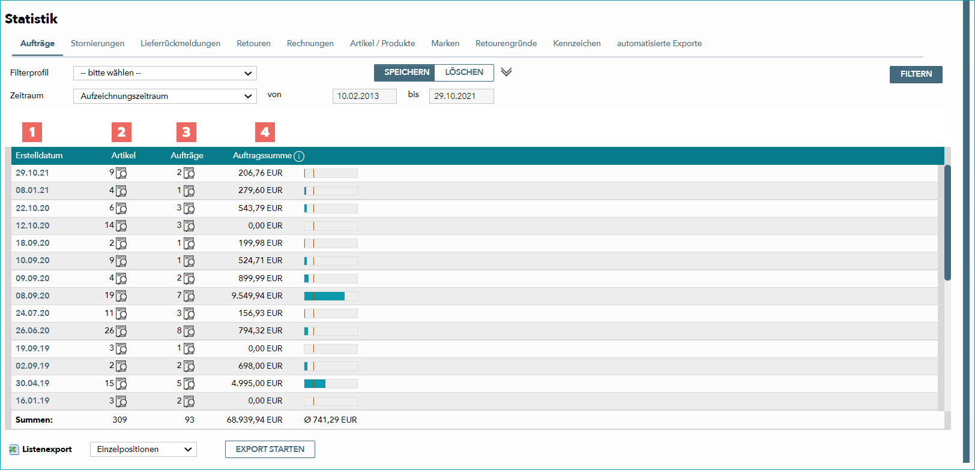The width and height of the screenshot is (975, 470).
Task: Click the bis date field
Action: (x=462, y=96)
